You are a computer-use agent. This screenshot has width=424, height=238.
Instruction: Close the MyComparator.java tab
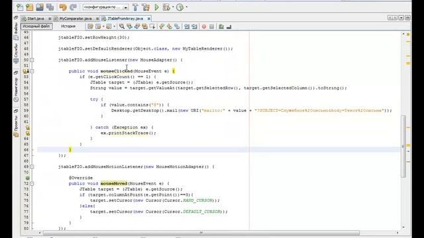click(x=97, y=19)
